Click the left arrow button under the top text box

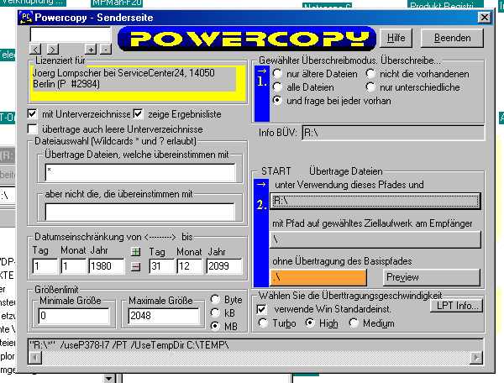[35, 50]
